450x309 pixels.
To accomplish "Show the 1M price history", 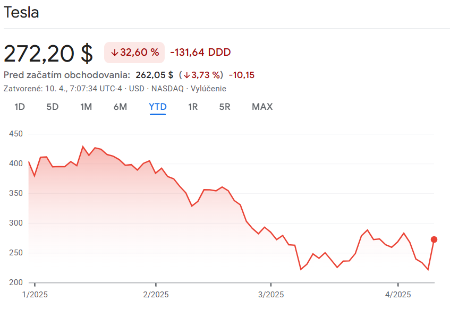I will [86, 107].
